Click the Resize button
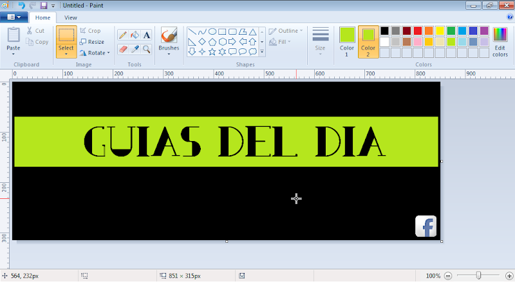The image size is (515, 282). point(92,42)
